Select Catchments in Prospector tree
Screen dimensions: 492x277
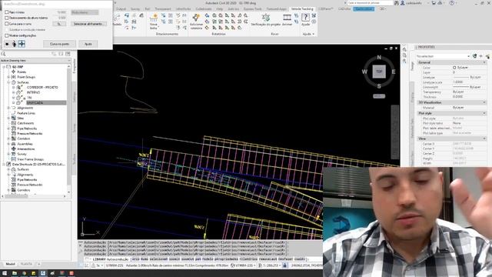pyautogui.click(x=25, y=123)
